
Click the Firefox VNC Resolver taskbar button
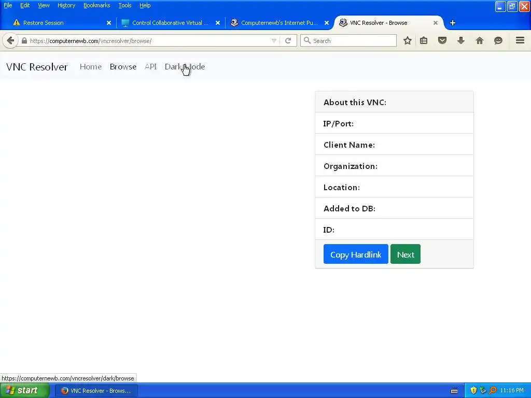(x=96, y=391)
